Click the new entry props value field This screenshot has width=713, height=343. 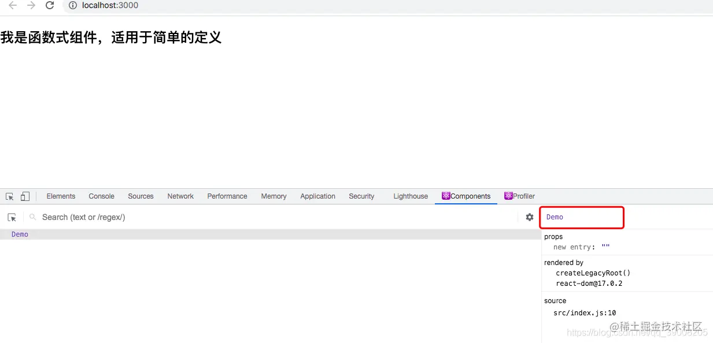(x=605, y=247)
